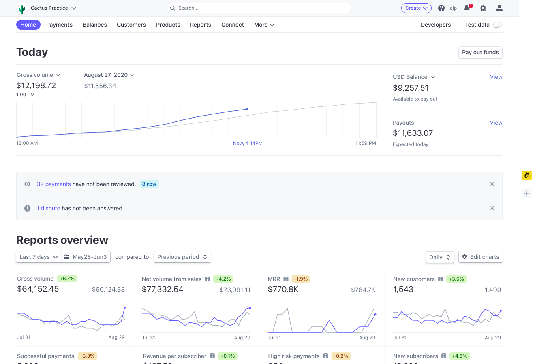Open the Last 7 days range dropdown
This screenshot has height=364, width=535.
click(39, 257)
